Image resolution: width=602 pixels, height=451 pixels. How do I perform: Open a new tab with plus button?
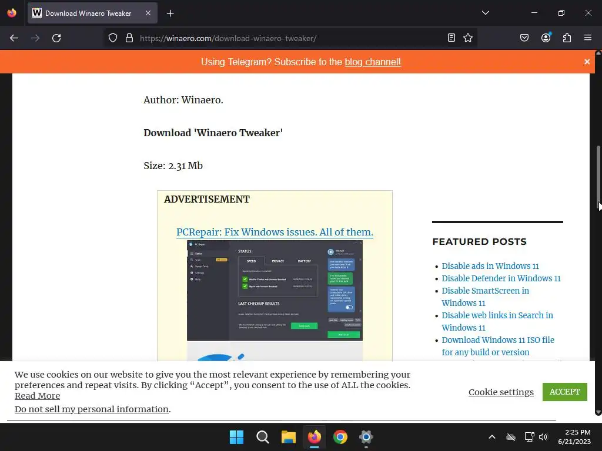pyautogui.click(x=170, y=14)
